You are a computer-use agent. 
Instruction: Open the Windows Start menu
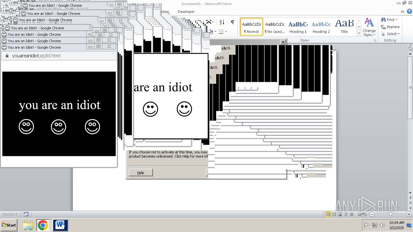click(x=9, y=225)
